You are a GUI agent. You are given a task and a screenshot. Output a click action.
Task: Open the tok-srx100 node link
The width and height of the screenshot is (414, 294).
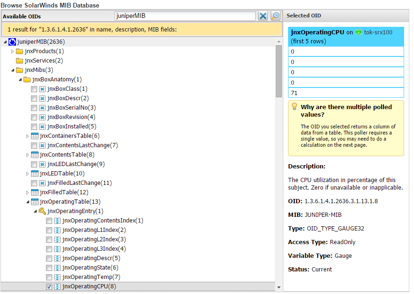pos(378,32)
